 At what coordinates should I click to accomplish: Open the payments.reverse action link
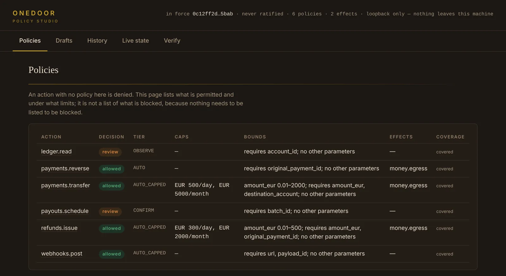pyautogui.click(x=65, y=168)
